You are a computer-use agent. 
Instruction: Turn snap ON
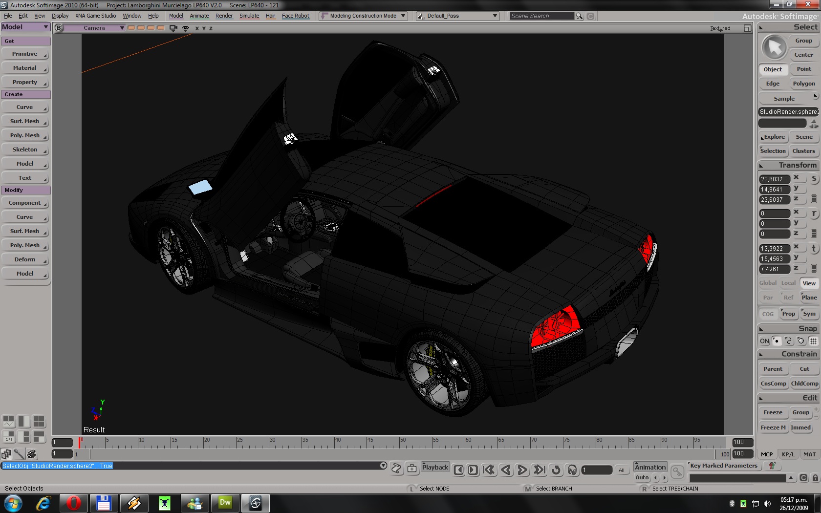tap(764, 341)
